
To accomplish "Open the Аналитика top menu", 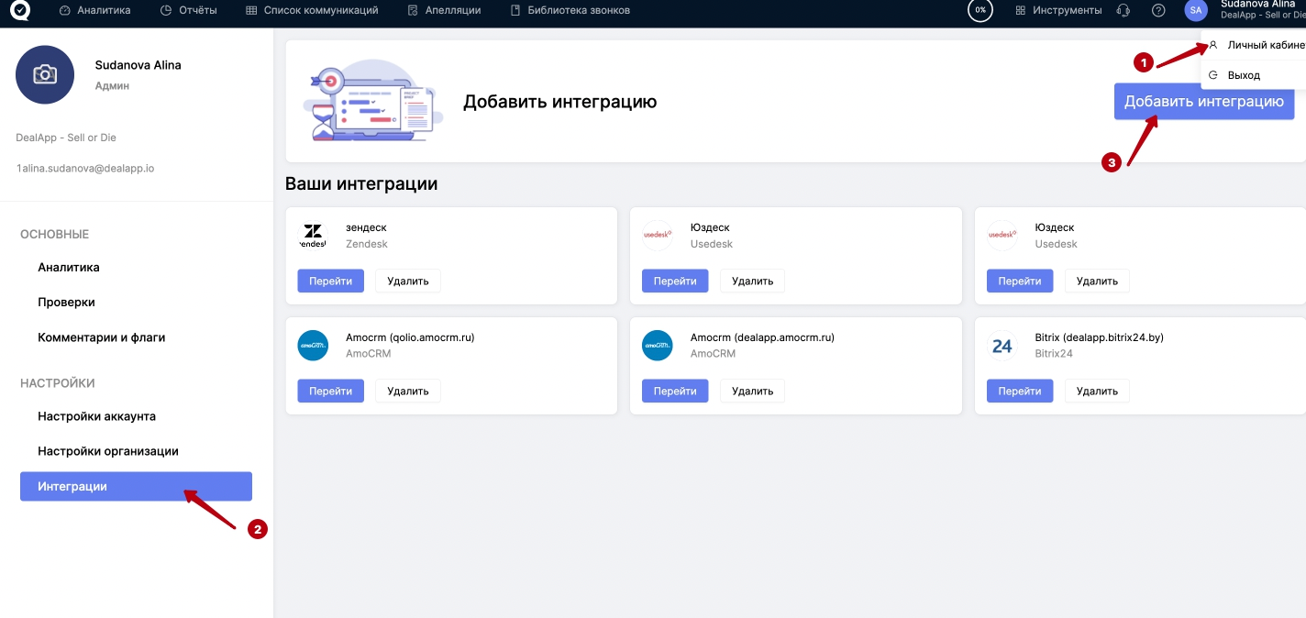I will 94,10.
